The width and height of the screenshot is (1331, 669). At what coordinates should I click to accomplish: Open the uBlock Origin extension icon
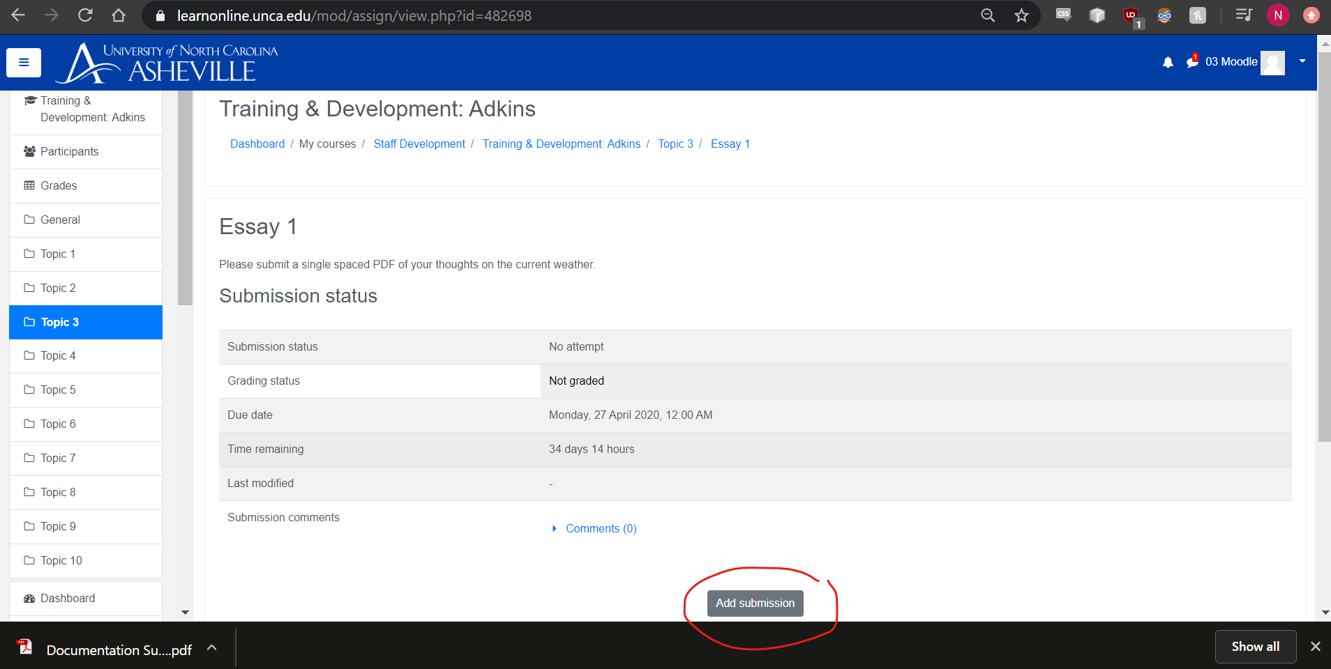(x=1131, y=15)
